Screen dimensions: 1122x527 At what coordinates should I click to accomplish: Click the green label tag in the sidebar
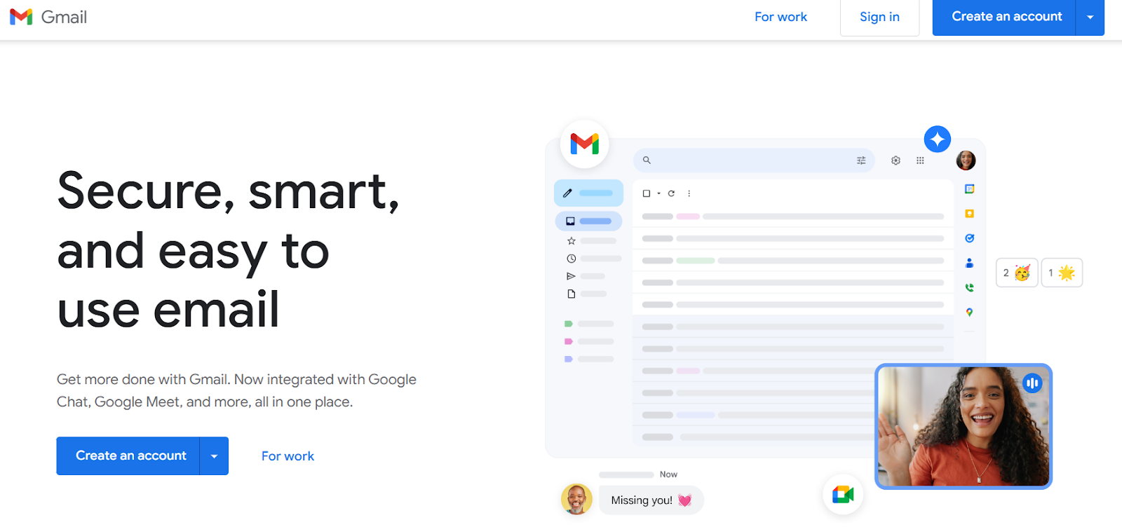tap(569, 324)
